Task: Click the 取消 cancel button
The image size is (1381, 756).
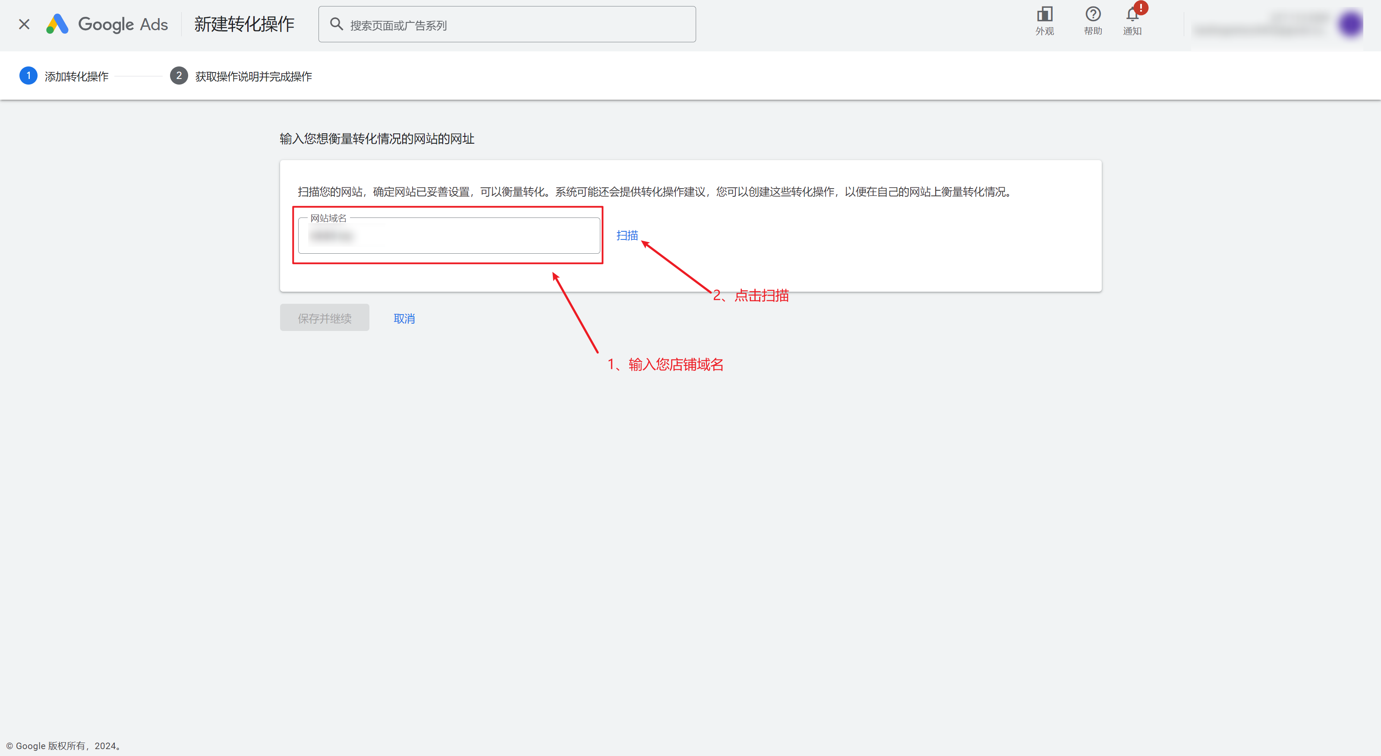Action: pos(404,318)
